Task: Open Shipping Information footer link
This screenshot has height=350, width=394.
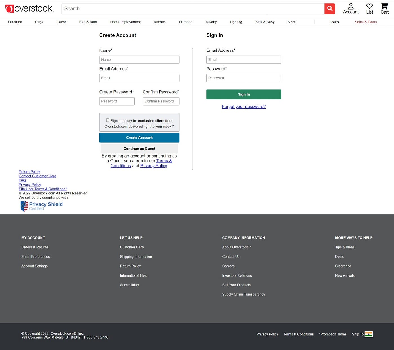Action: point(136,257)
